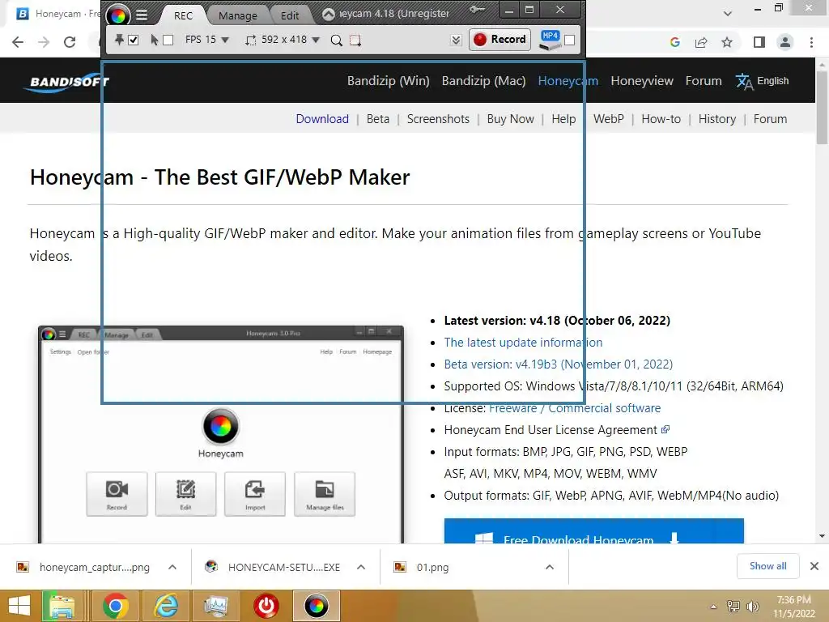Open Chrome three-dot menu
Viewport: 829px width, 622px height.
pos(811,42)
